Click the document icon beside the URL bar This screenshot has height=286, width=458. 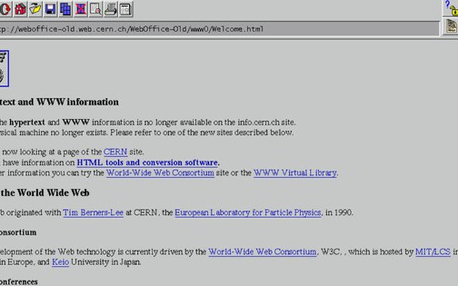pyautogui.click(x=451, y=29)
